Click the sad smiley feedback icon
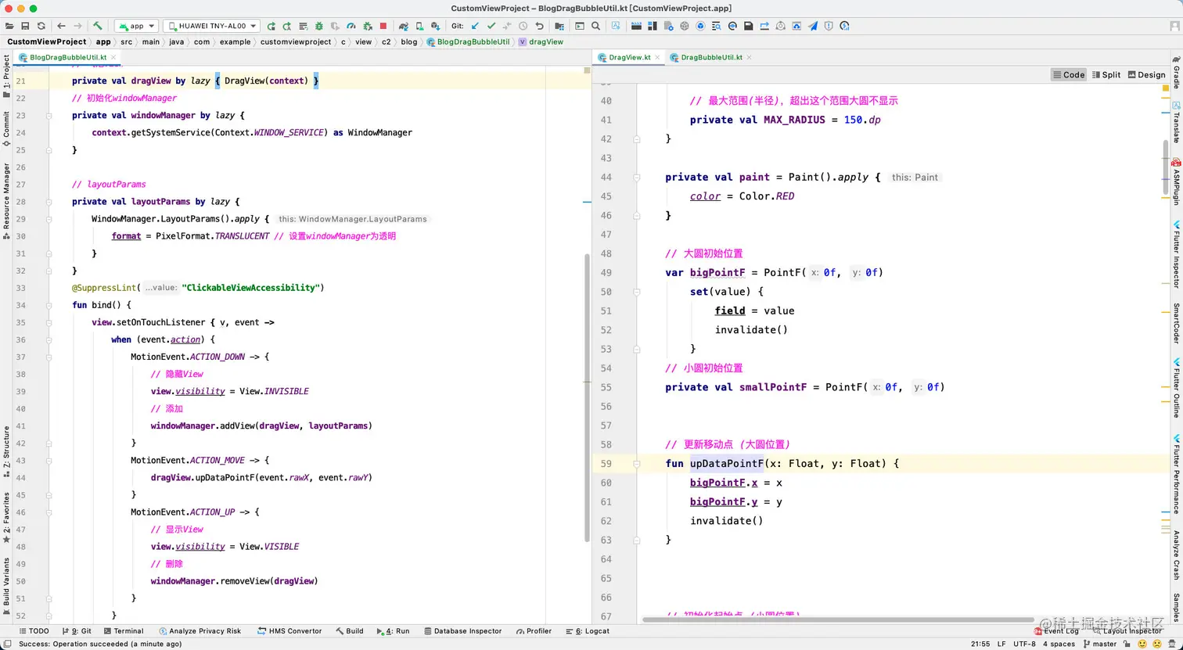 pyautogui.click(x=1156, y=644)
